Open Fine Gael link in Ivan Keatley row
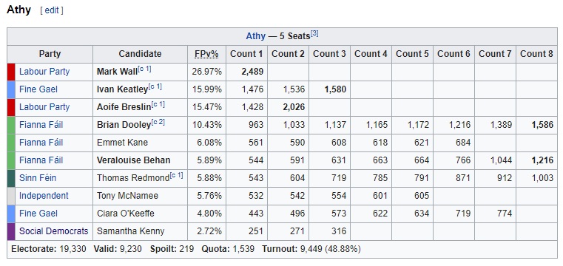The image size is (563, 266). pos(38,89)
